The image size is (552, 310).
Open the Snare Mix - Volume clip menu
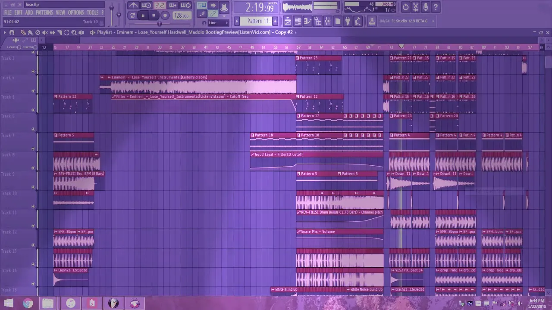click(x=299, y=232)
